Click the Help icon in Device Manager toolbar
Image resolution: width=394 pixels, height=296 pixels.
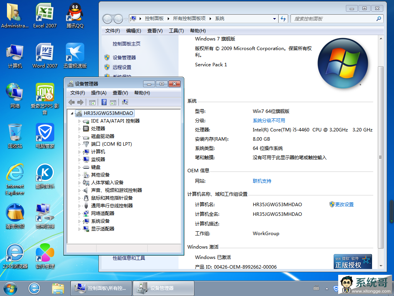coord(104,102)
